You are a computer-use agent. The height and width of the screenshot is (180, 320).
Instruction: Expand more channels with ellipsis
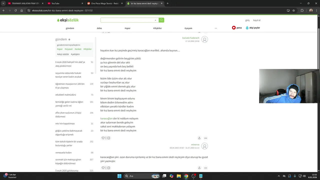click(x=216, y=28)
